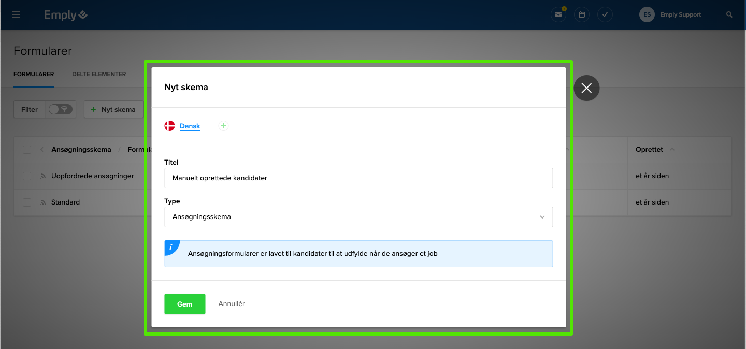The width and height of the screenshot is (746, 349).
Task: Select the Dansk language tab
Action: [x=190, y=126]
